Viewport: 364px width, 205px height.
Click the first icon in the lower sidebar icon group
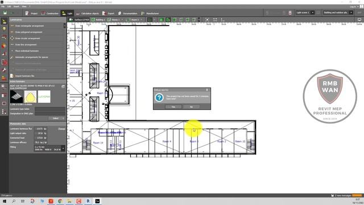click(x=4, y=87)
